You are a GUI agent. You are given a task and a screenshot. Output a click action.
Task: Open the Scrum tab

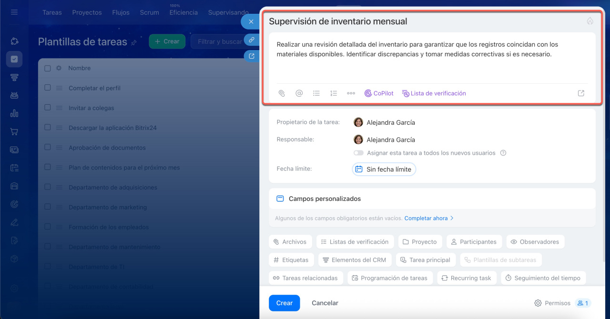point(149,12)
